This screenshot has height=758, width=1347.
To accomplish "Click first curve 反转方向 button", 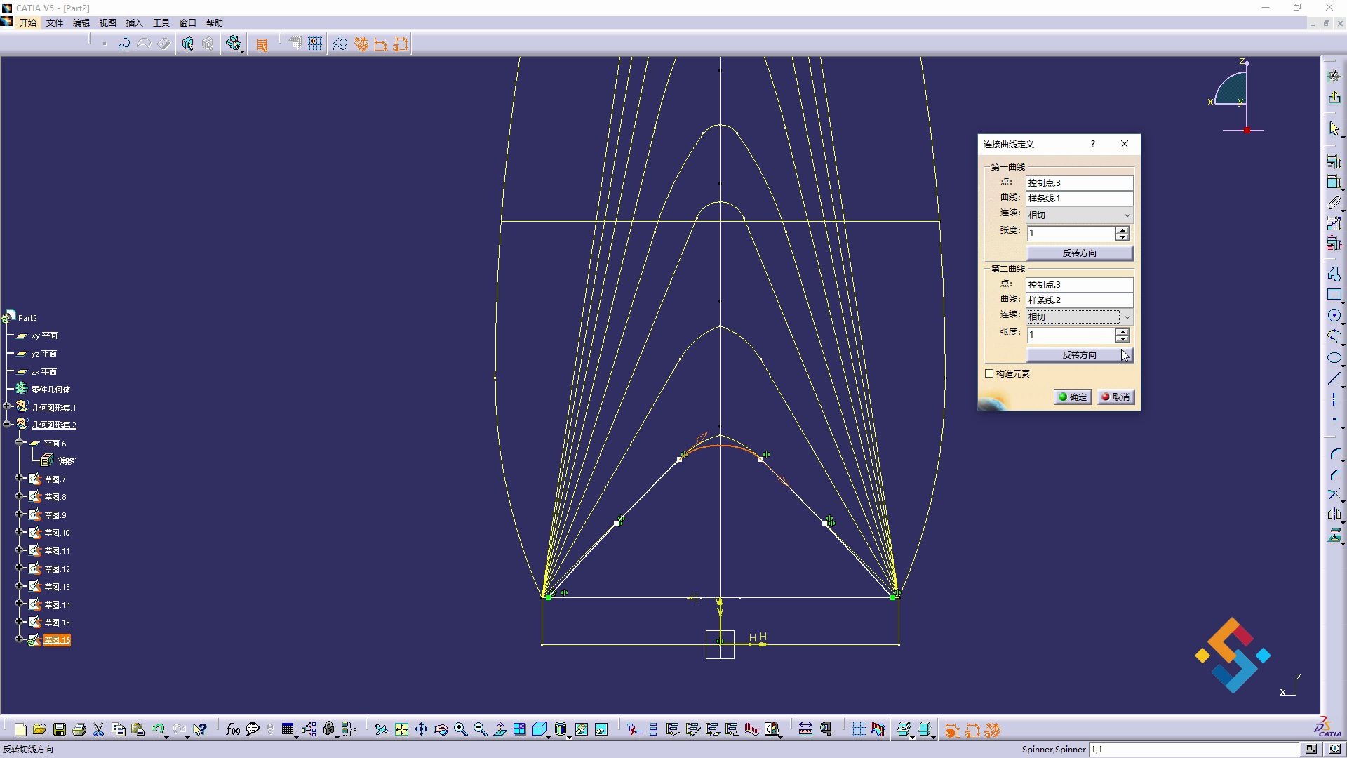I will [x=1079, y=253].
